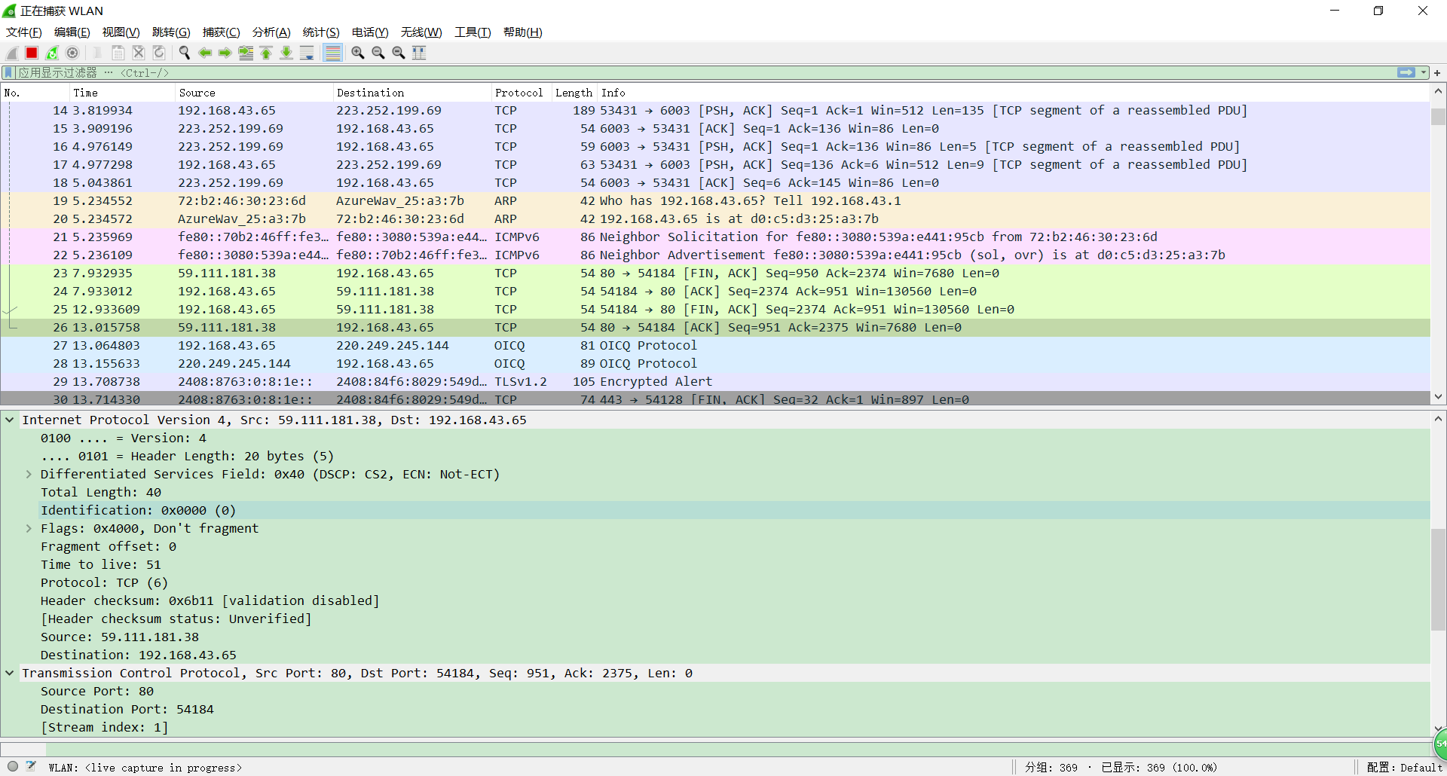Sort by the Protocol column header
The width and height of the screenshot is (1447, 776).
(x=522, y=93)
